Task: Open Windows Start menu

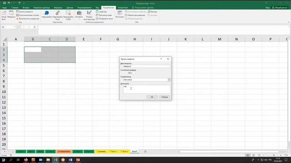Action: 4,160
